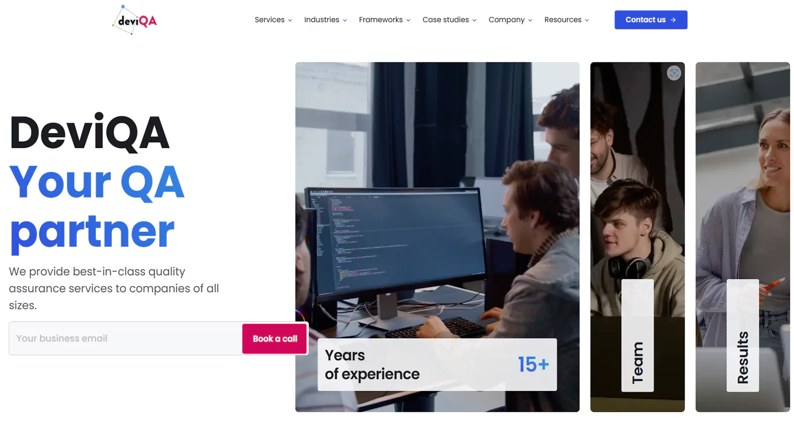Image resolution: width=794 pixels, height=433 pixels.
Task: Click the image search icon on Team photo
Action: 673,73
